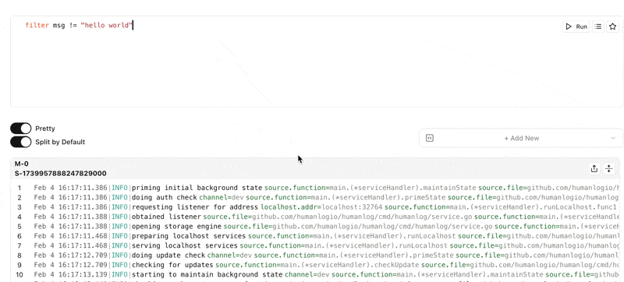The height and width of the screenshot is (282, 624).
Task: Favorite the query with the star icon
Action: coord(612,26)
